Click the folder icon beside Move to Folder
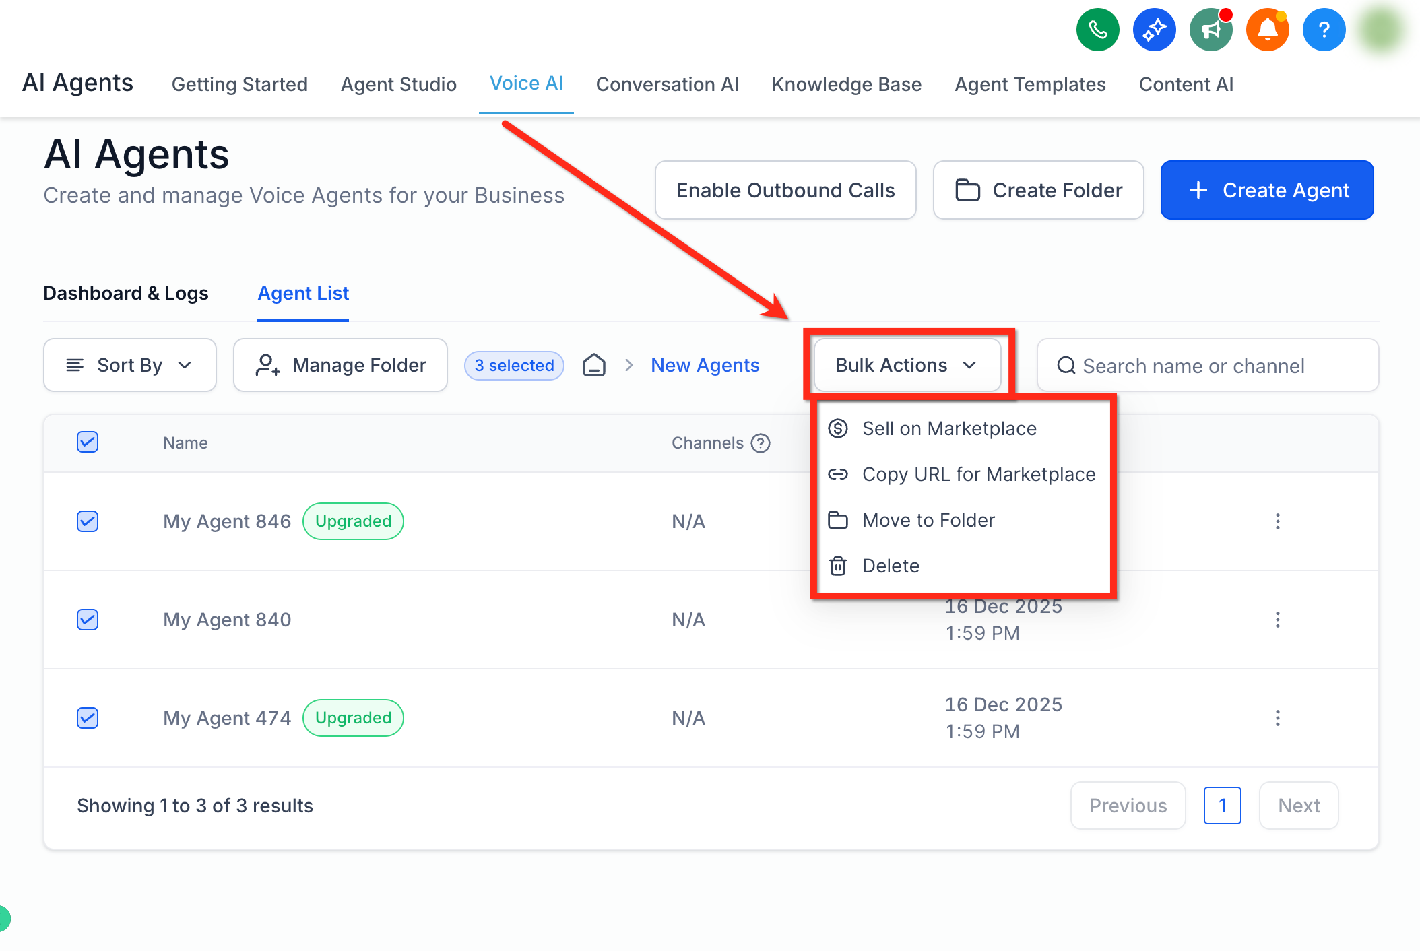1420x951 pixels. click(837, 520)
